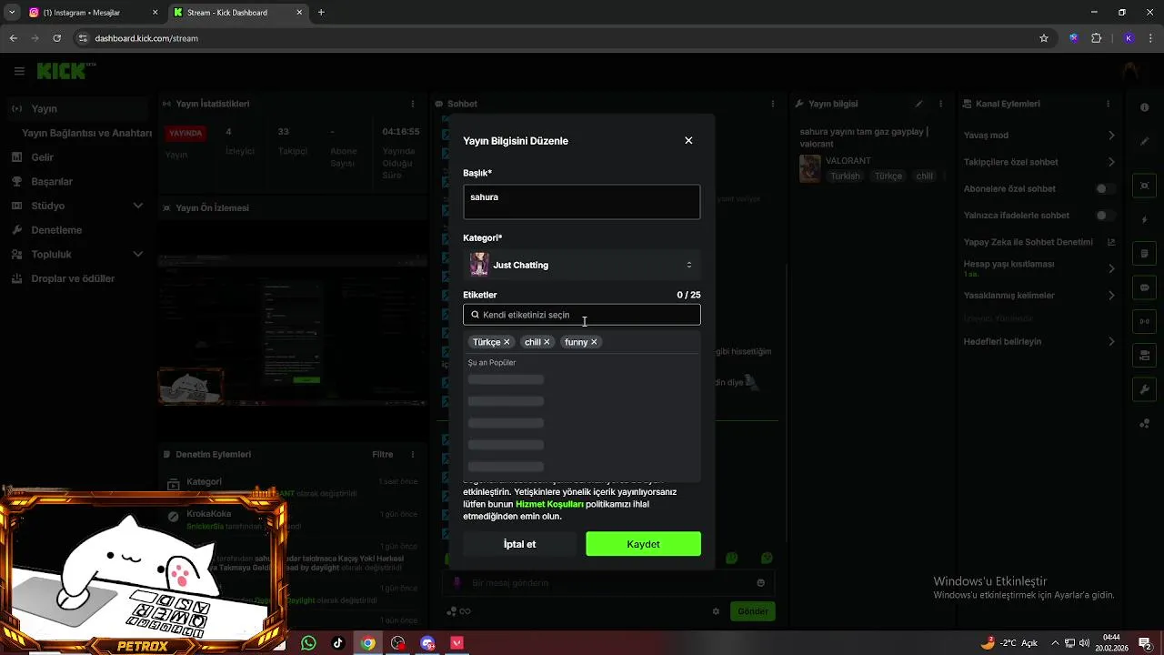
Task: Open Droplar ve ödüller in sidebar
Action: pyautogui.click(x=73, y=279)
